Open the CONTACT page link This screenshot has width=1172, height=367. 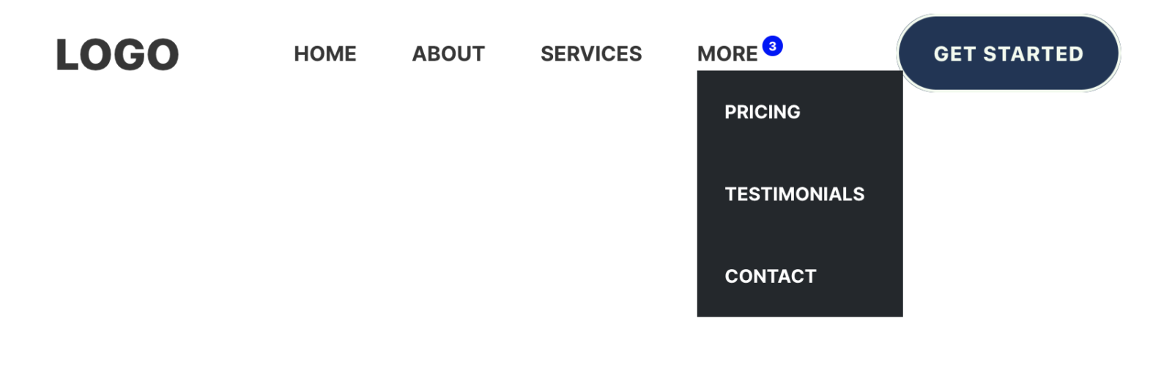click(x=770, y=276)
